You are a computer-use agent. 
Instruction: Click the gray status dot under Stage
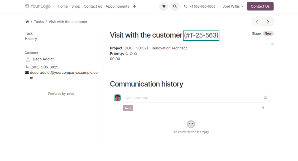coord(272,44)
